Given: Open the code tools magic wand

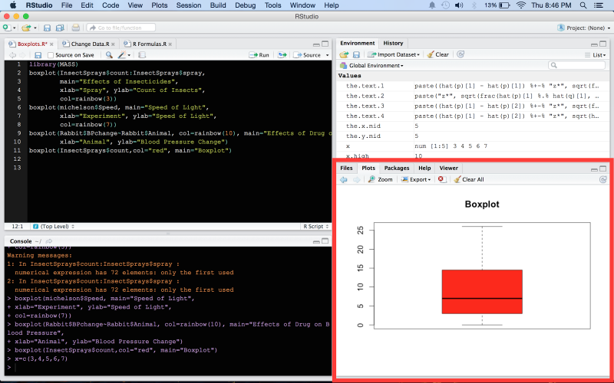Looking at the screenshot, I should point(124,55).
